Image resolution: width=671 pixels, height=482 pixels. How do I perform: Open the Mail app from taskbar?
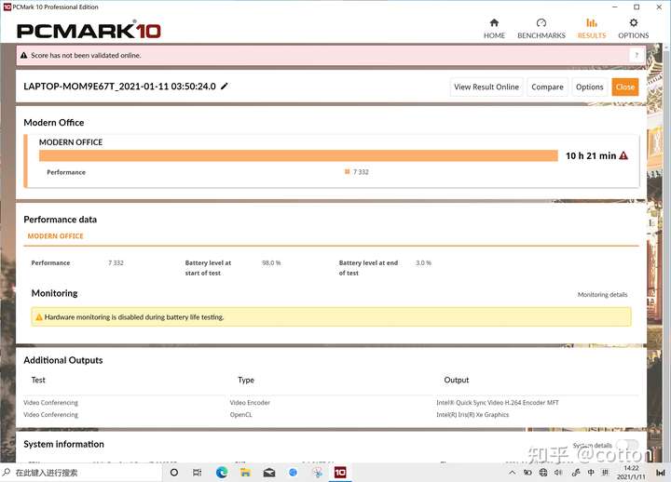click(x=269, y=472)
